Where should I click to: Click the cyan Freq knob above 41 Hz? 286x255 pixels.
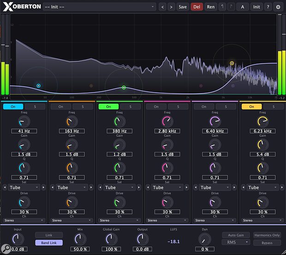tap(24, 122)
